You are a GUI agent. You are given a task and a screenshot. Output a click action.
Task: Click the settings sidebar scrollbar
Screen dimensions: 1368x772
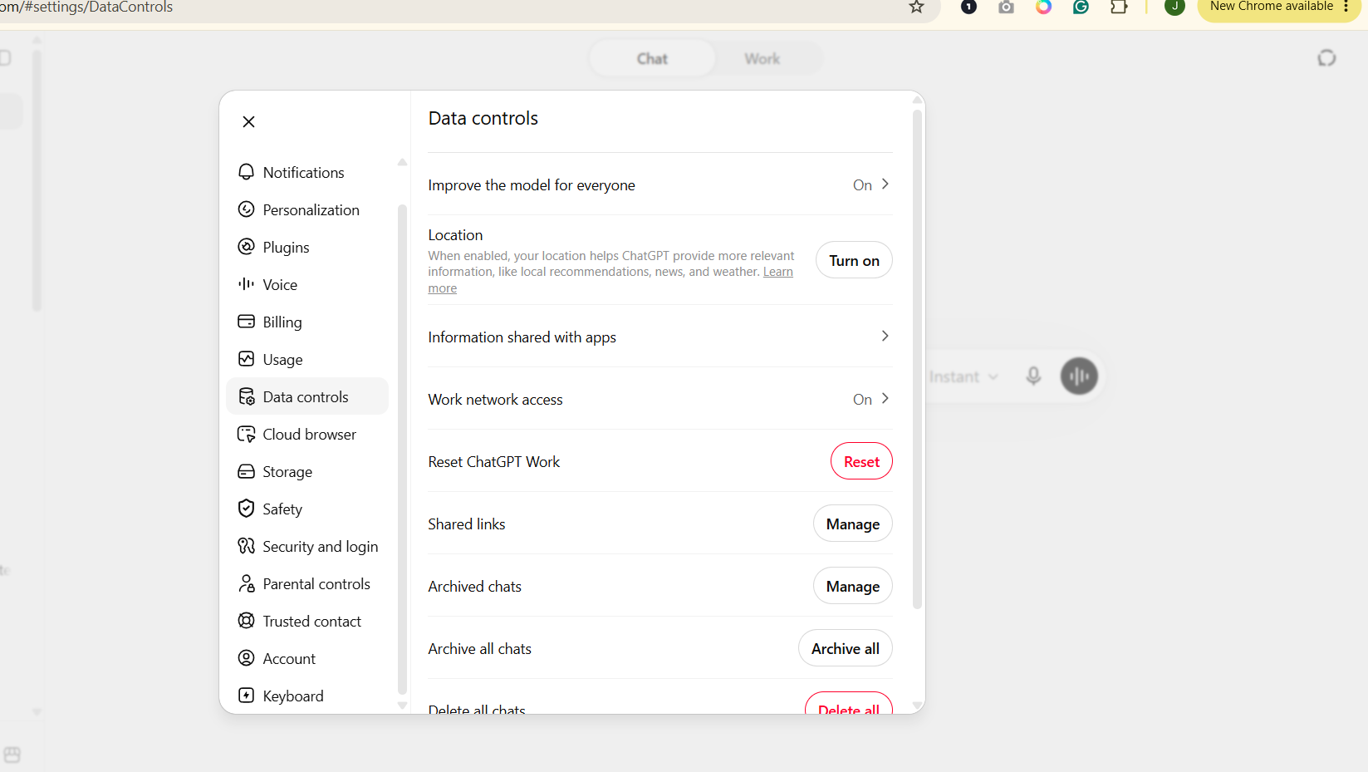(x=402, y=449)
